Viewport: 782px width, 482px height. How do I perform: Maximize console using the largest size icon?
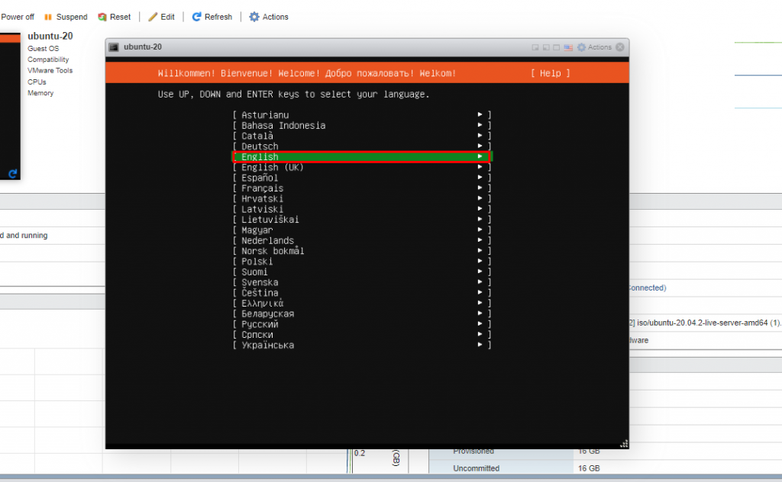coord(557,47)
